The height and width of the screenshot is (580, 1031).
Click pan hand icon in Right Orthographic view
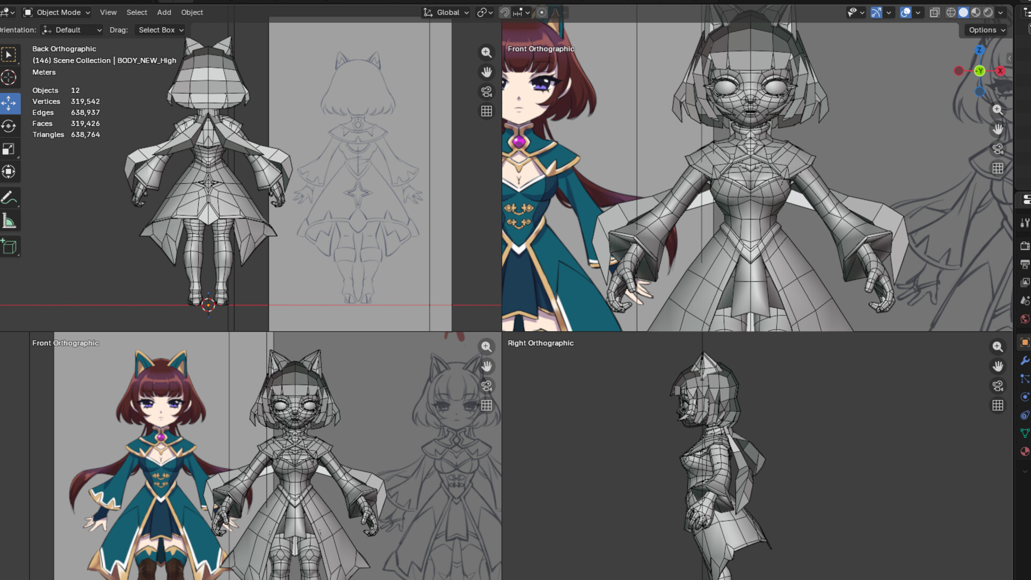coord(998,366)
